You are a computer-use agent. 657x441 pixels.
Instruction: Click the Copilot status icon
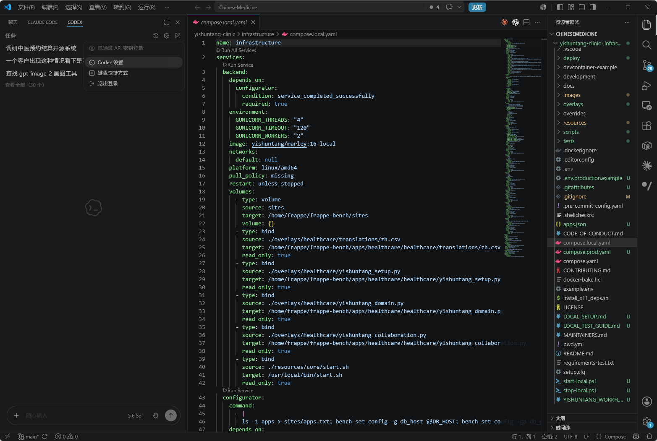tap(636, 436)
